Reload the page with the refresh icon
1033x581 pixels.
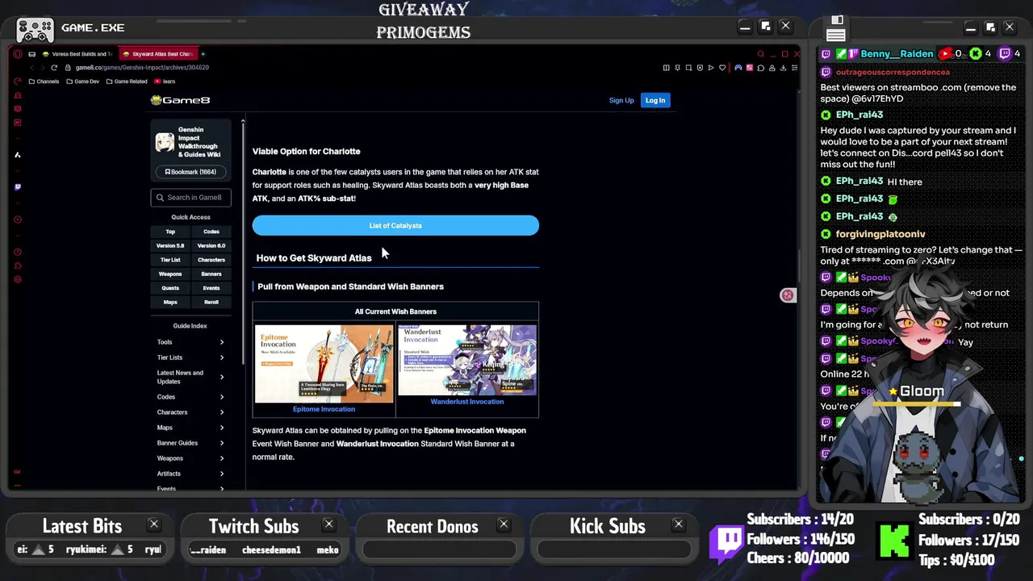coord(54,68)
